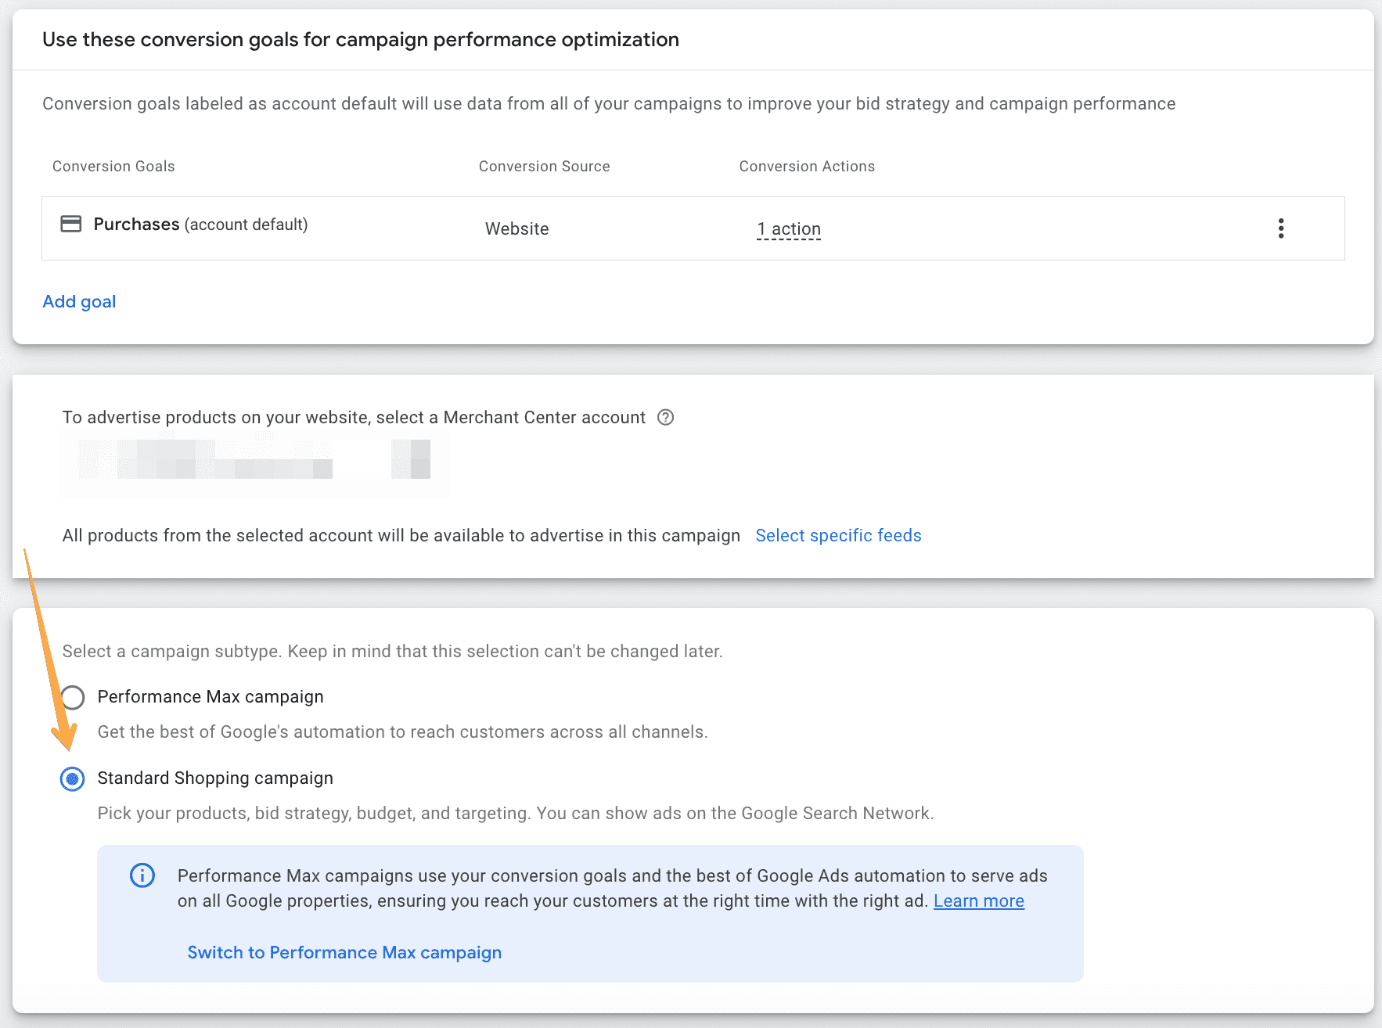The height and width of the screenshot is (1028, 1382).
Task: Open the Purchases goal three-dot menu
Action: 1280,228
